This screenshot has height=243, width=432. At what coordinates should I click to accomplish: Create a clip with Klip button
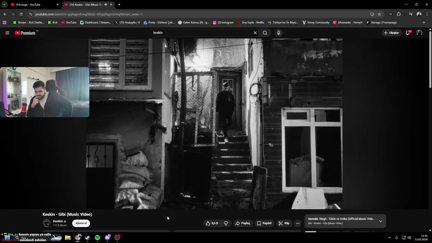(x=284, y=223)
